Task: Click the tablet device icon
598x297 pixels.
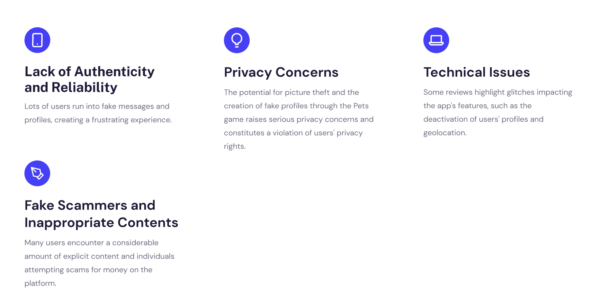Action: pos(37,40)
